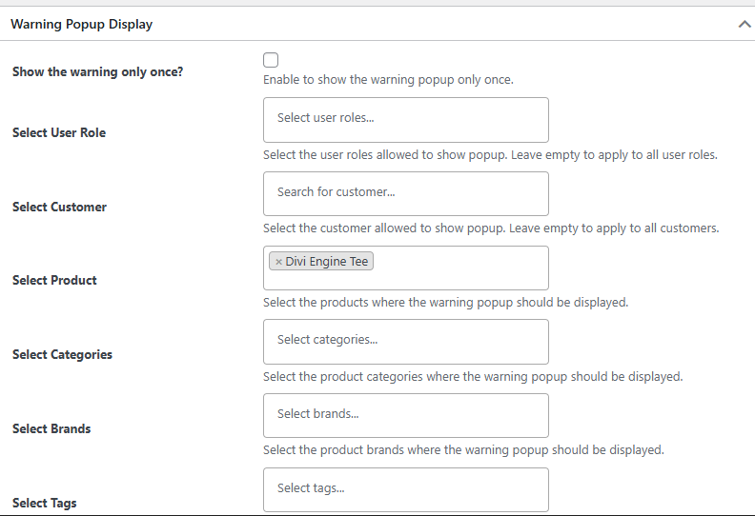Screen dimensions: 755x516
Task: Click the Warning Popup Display heading
Action: (81, 25)
